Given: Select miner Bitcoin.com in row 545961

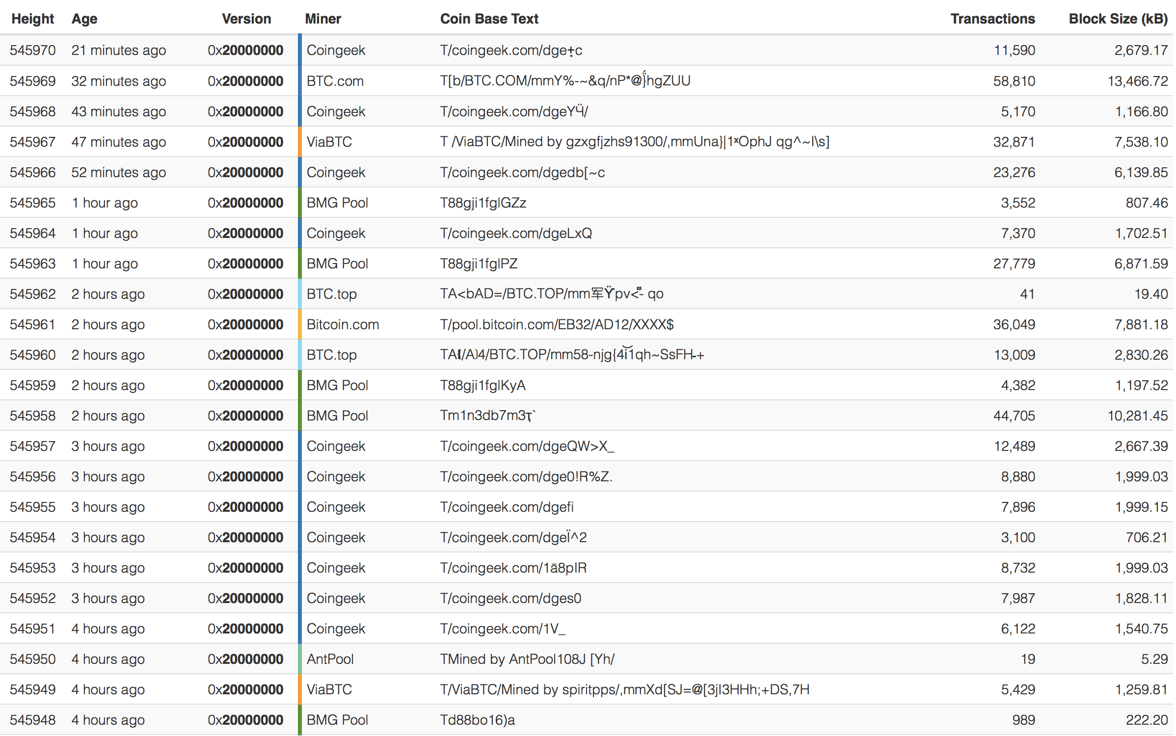Looking at the screenshot, I should [x=343, y=324].
